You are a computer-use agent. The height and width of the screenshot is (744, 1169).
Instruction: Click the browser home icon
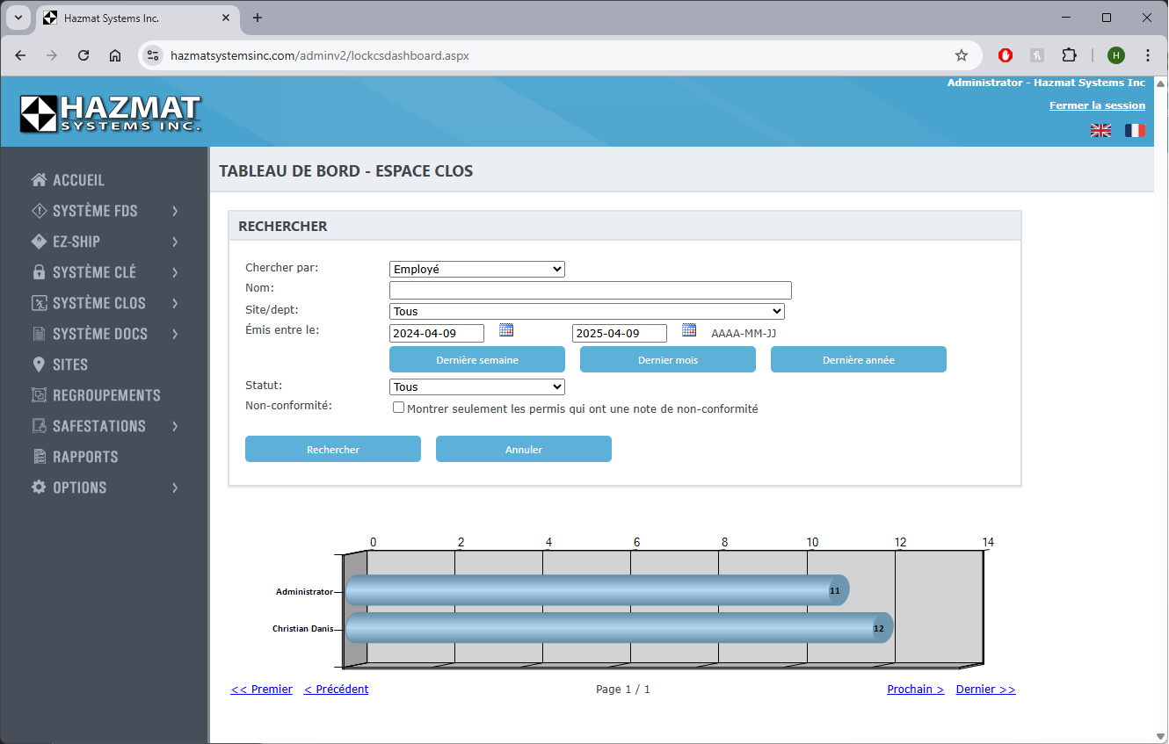(115, 55)
